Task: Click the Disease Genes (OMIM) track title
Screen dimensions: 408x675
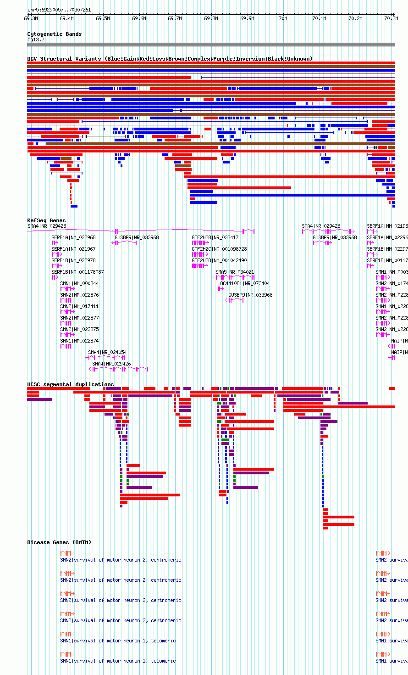Action: coord(59,542)
